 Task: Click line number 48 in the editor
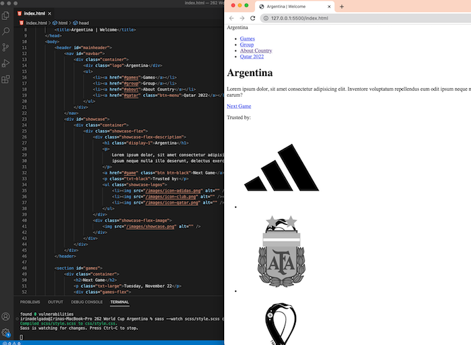pos(24,268)
